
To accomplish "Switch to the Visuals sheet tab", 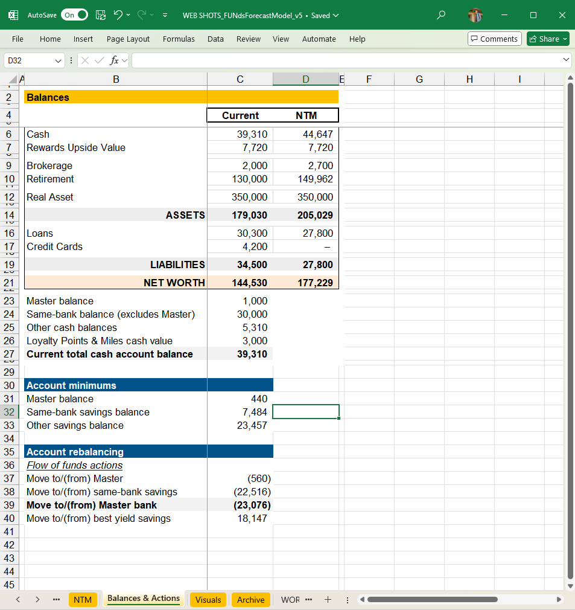I will (x=208, y=600).
